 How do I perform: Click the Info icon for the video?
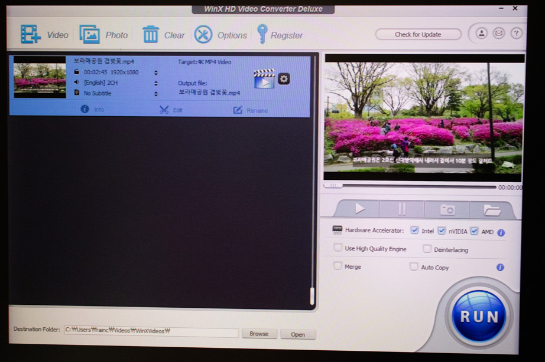tap(85, 109)
